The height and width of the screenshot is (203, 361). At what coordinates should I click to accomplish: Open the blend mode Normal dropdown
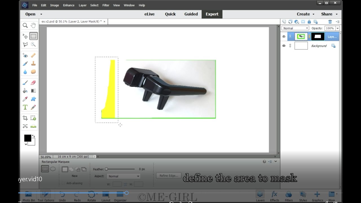(x=295, y=28)
